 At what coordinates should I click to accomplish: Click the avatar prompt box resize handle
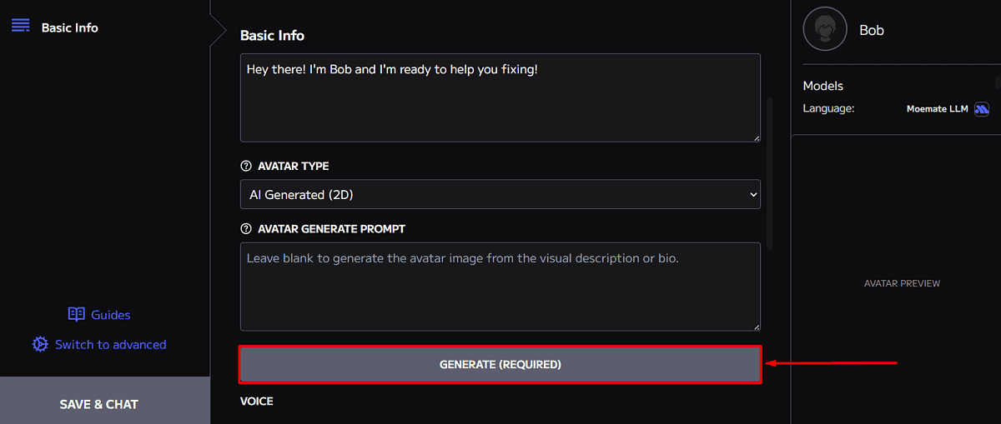coord(757,327)
